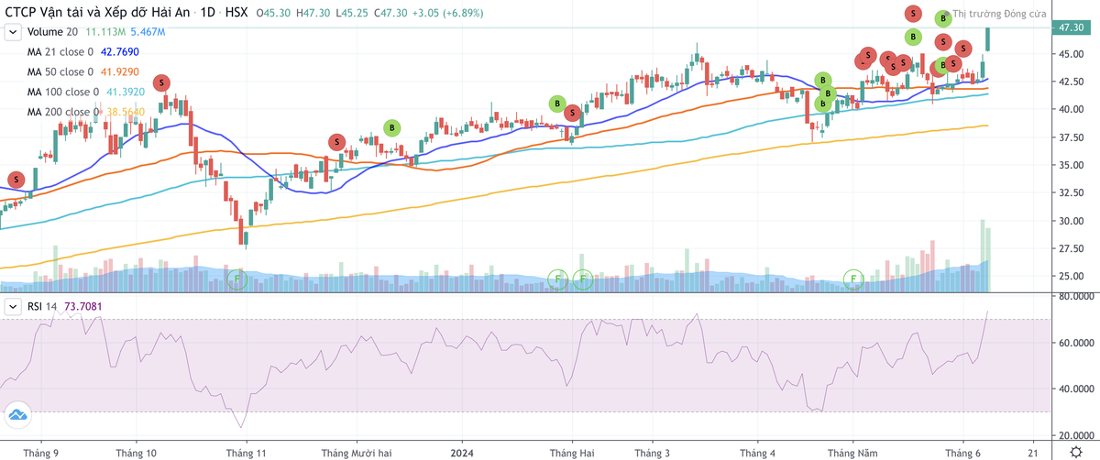The image size is (1100, 460).
Task: Click the sell marker in late November
Action: 336,142
